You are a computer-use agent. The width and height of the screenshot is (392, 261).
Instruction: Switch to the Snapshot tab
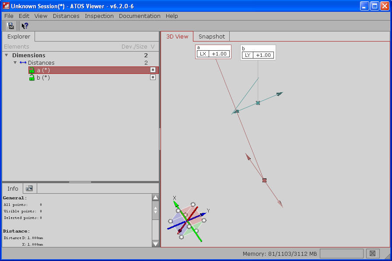tap(211, 36)
